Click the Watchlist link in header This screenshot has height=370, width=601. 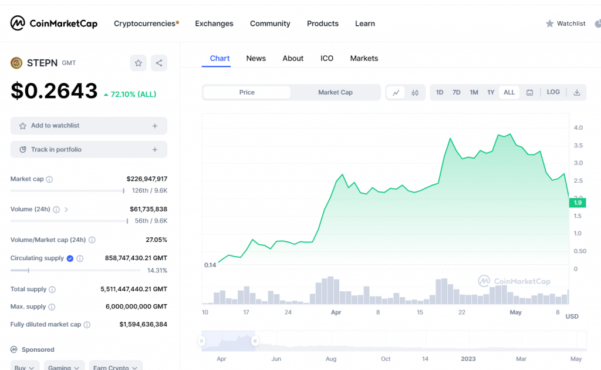click(x=571, y=23)
